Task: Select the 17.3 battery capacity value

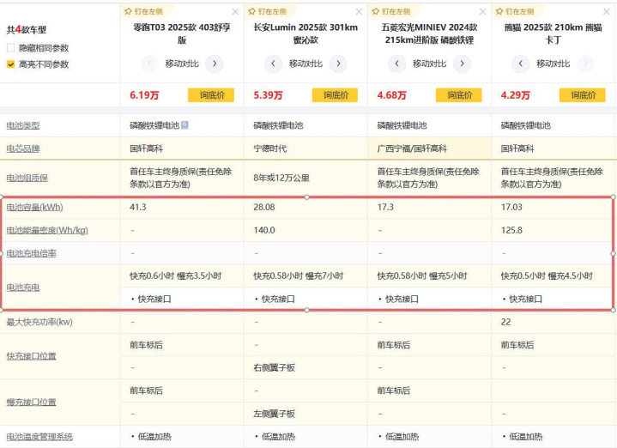Action: 385,207
